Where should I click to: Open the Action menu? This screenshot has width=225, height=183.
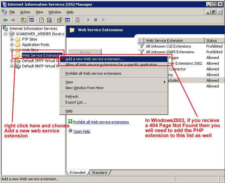pyautogui.click(x=25, y=12)
